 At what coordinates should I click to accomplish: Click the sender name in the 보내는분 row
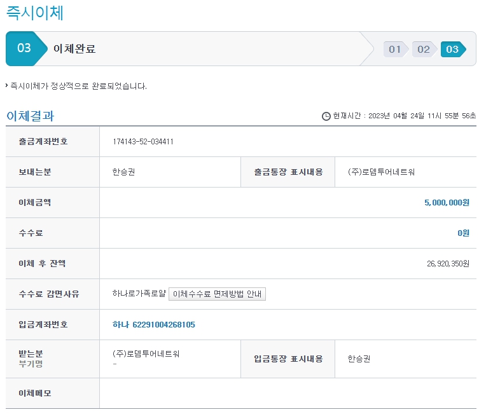123,172
